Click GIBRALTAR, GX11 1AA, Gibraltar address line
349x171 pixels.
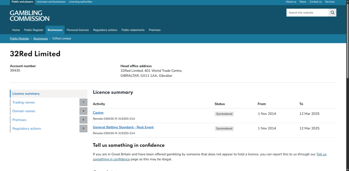pos(146,76)
